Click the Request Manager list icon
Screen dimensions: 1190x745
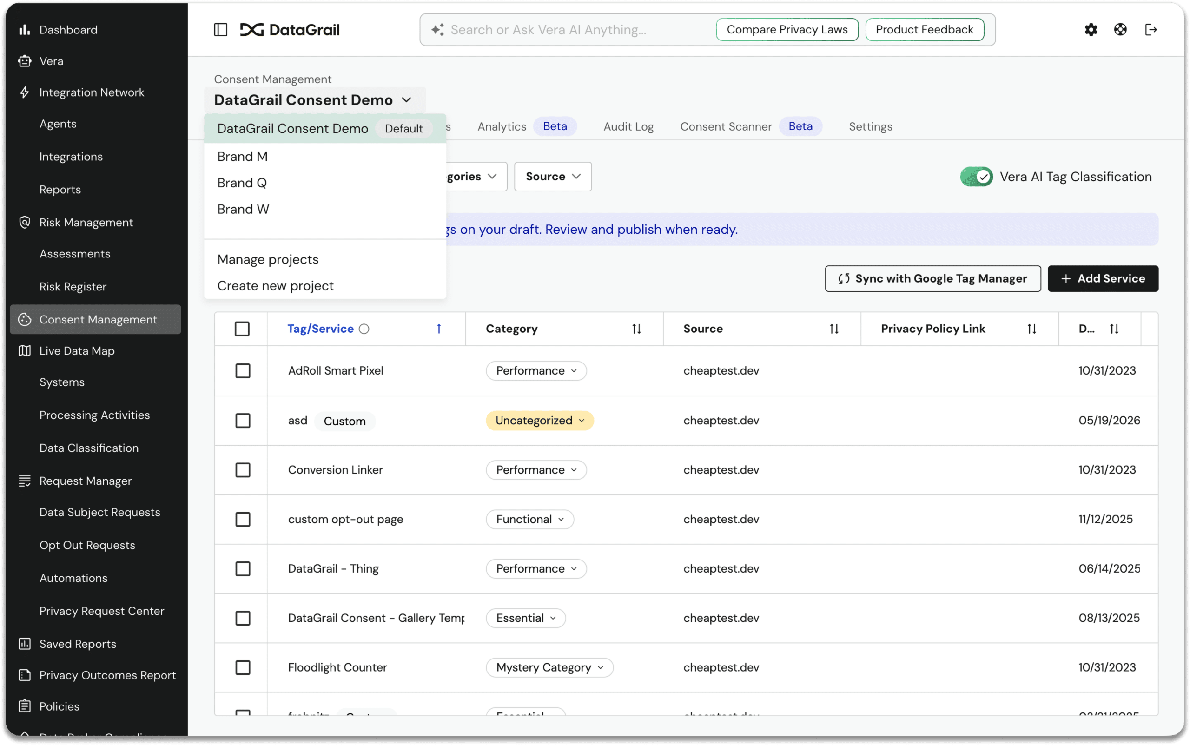click(25, 481)
